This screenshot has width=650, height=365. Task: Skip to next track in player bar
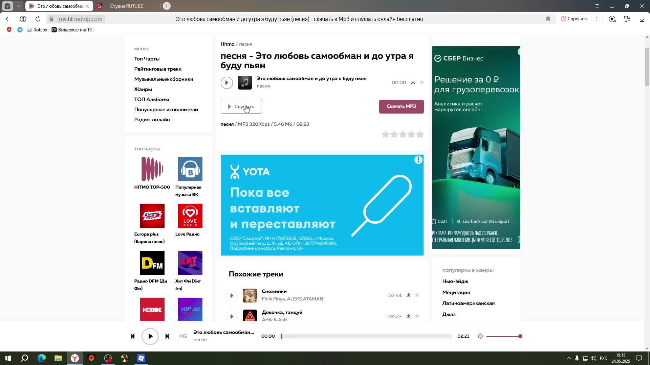point(167,336)
